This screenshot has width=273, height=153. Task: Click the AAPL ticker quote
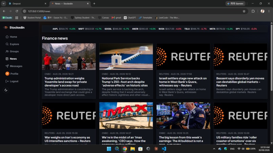click(64, 29)
